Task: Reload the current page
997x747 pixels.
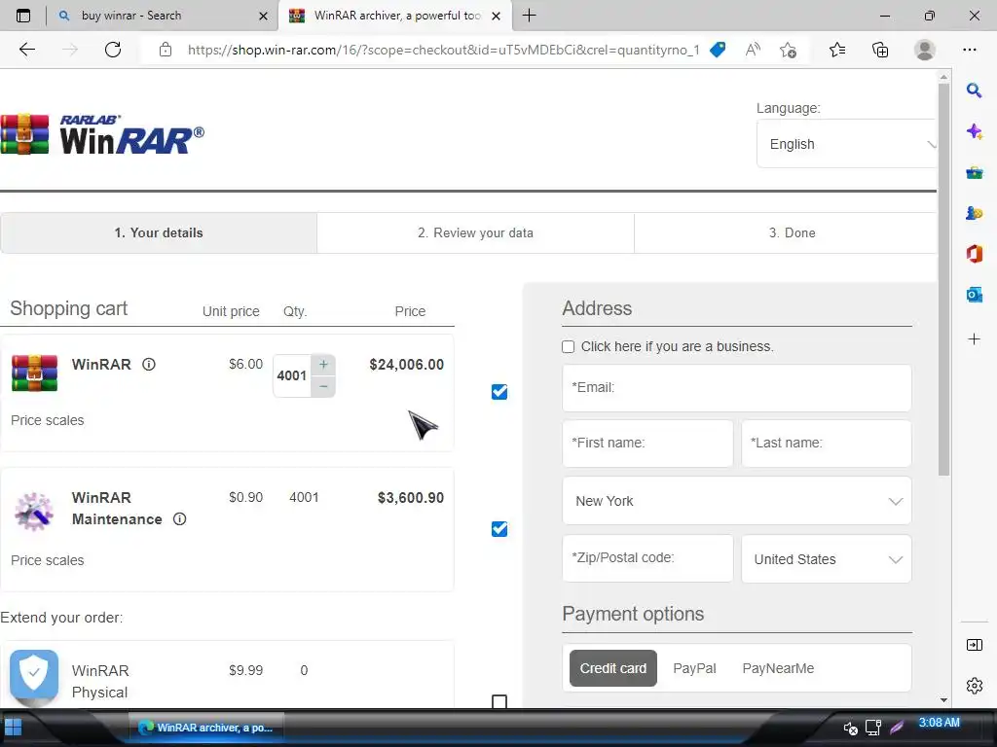Action: [x=113, y=50]
